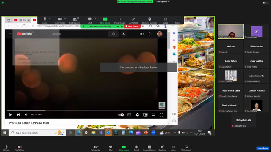Open PowerPoint from Windows taskbar
Image resolution: width=271 pixels, height=152 pixels.
[x=146, y=133]
